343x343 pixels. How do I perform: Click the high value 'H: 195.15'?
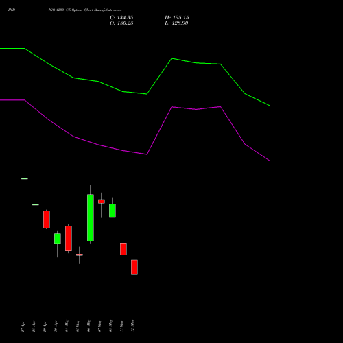pyautogui.click(x=177, y=18)
